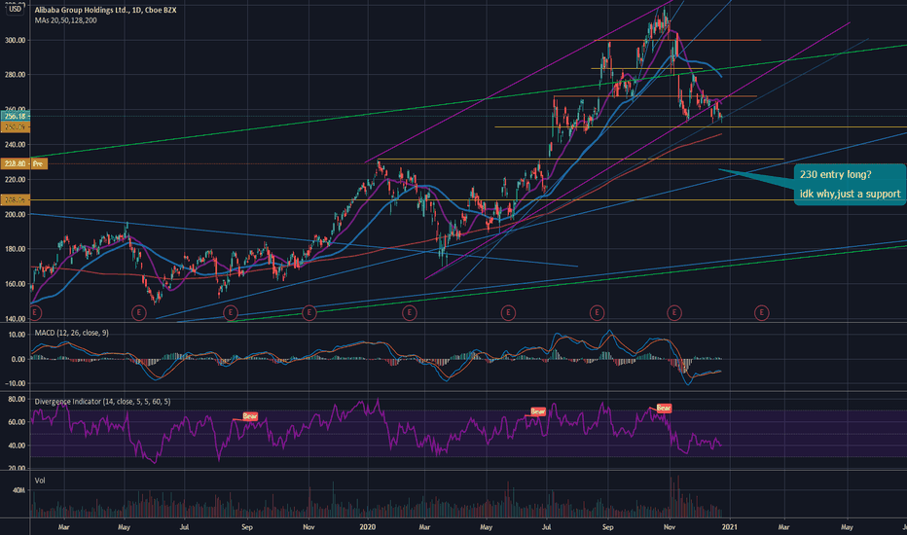907x535 pixels.
Task: Click the USD currency label
Action: coord(15,9)
